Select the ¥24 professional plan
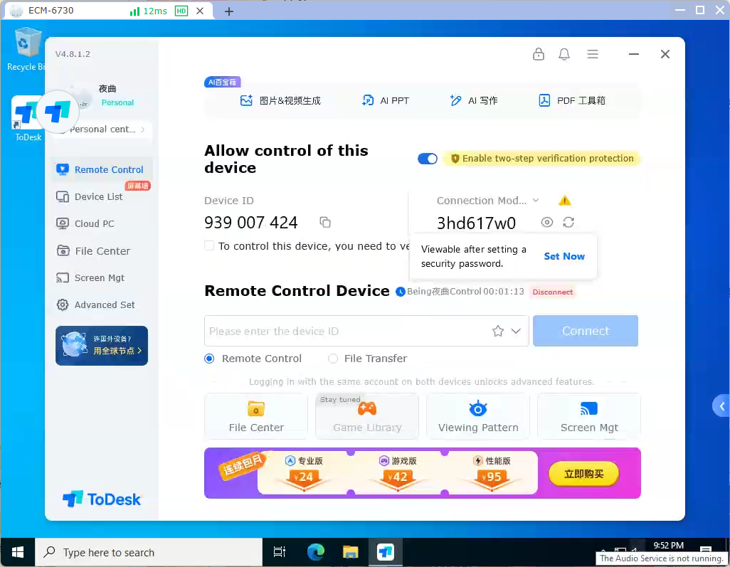730x567 pixels. (x=304, y=472)
